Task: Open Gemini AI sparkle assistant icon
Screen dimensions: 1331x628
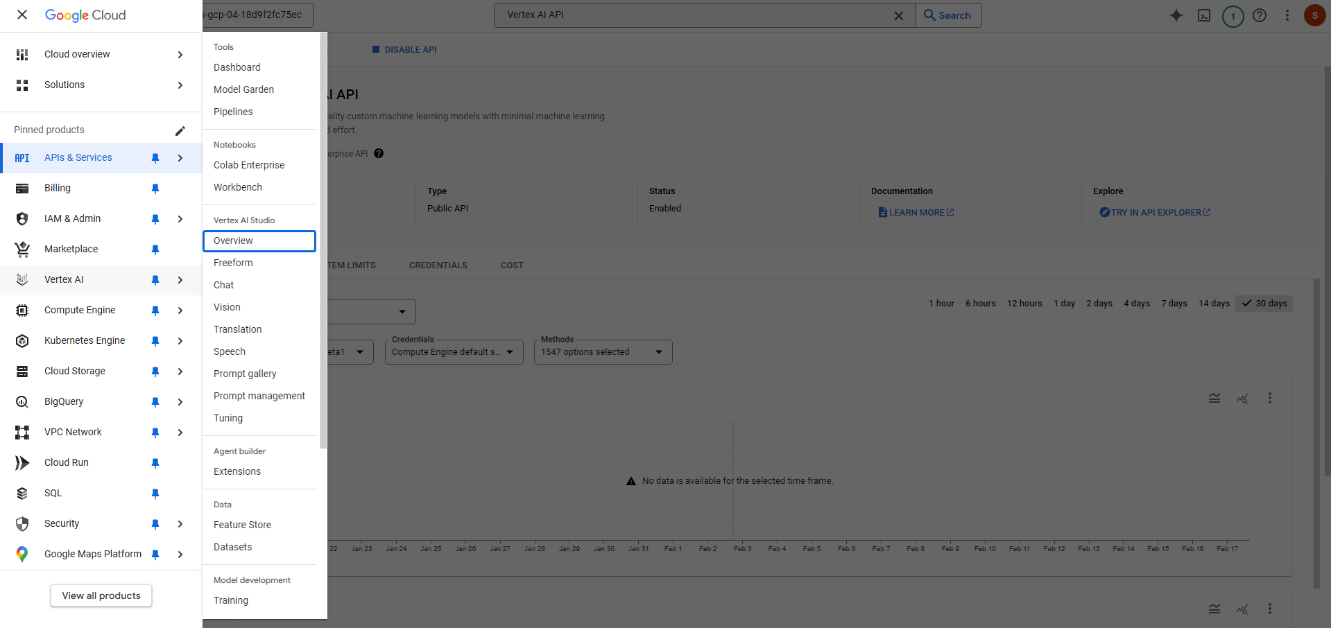Action: click(1176, 15)
